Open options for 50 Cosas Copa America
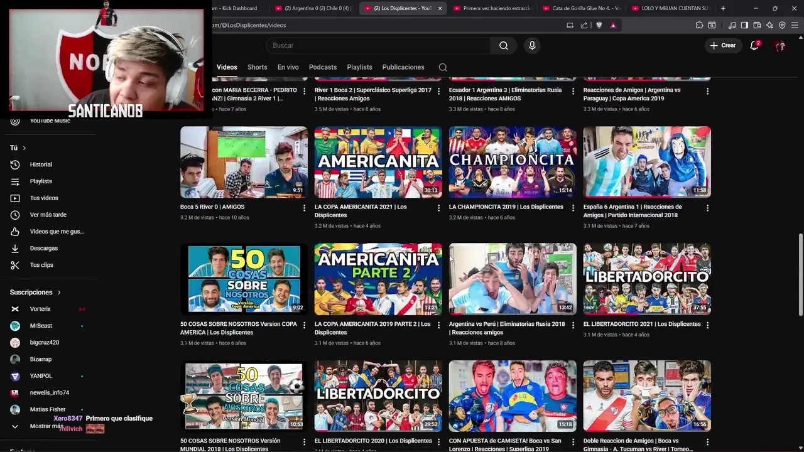Viewport: 804px width, 452px height. pyautogui.click(x=305, y=325)
